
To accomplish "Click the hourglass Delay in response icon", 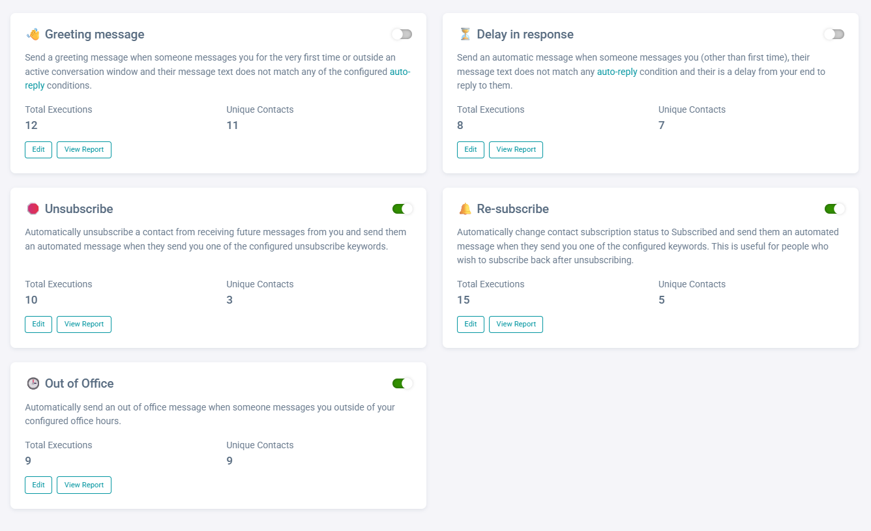I will [465, 35].
